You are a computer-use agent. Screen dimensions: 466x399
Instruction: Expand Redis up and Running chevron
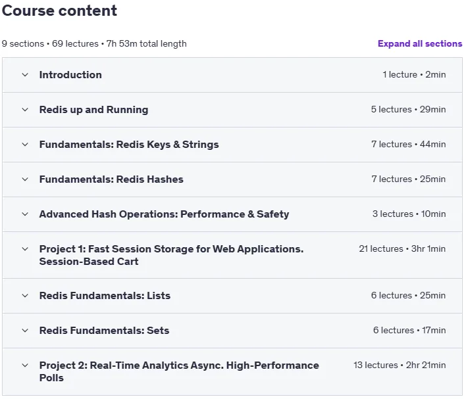pyautogui.click(x=25, y=110)
